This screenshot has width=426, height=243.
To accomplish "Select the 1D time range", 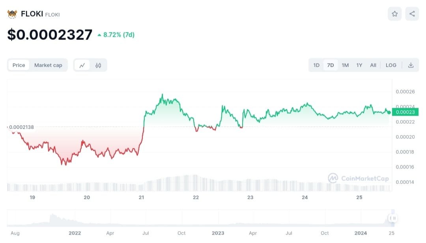I will [x=316, y=65].
